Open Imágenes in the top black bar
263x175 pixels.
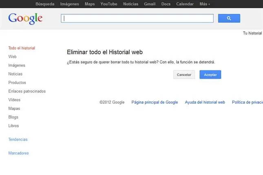pos(70,4)
